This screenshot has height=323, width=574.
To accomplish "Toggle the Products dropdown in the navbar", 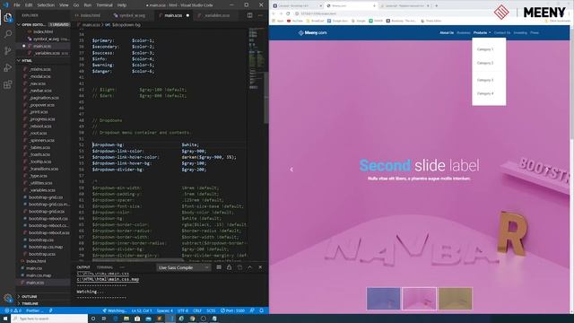I will click(x=482, y=32).
